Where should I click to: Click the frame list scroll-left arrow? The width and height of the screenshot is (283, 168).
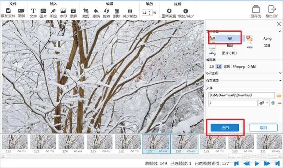(3, 156)
